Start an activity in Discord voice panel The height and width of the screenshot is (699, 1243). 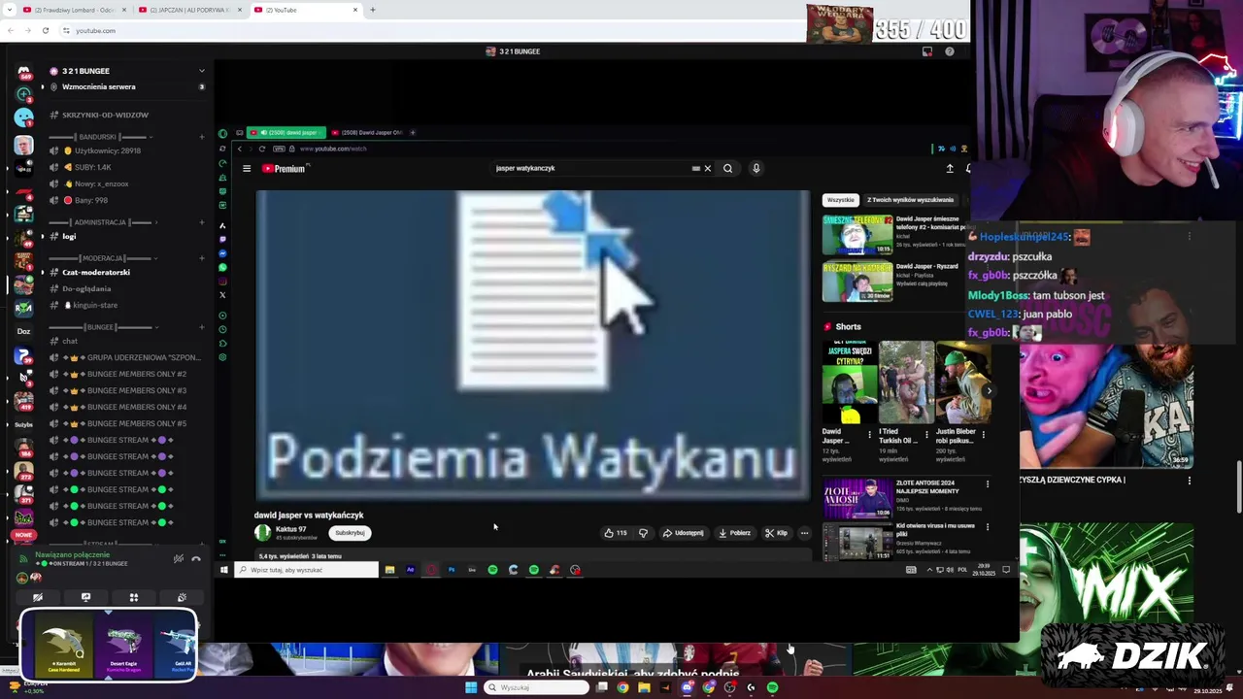pos(134,597)
